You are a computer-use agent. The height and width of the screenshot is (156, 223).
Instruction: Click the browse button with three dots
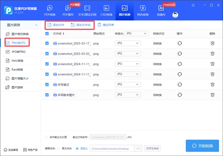[x=138, y=149]
